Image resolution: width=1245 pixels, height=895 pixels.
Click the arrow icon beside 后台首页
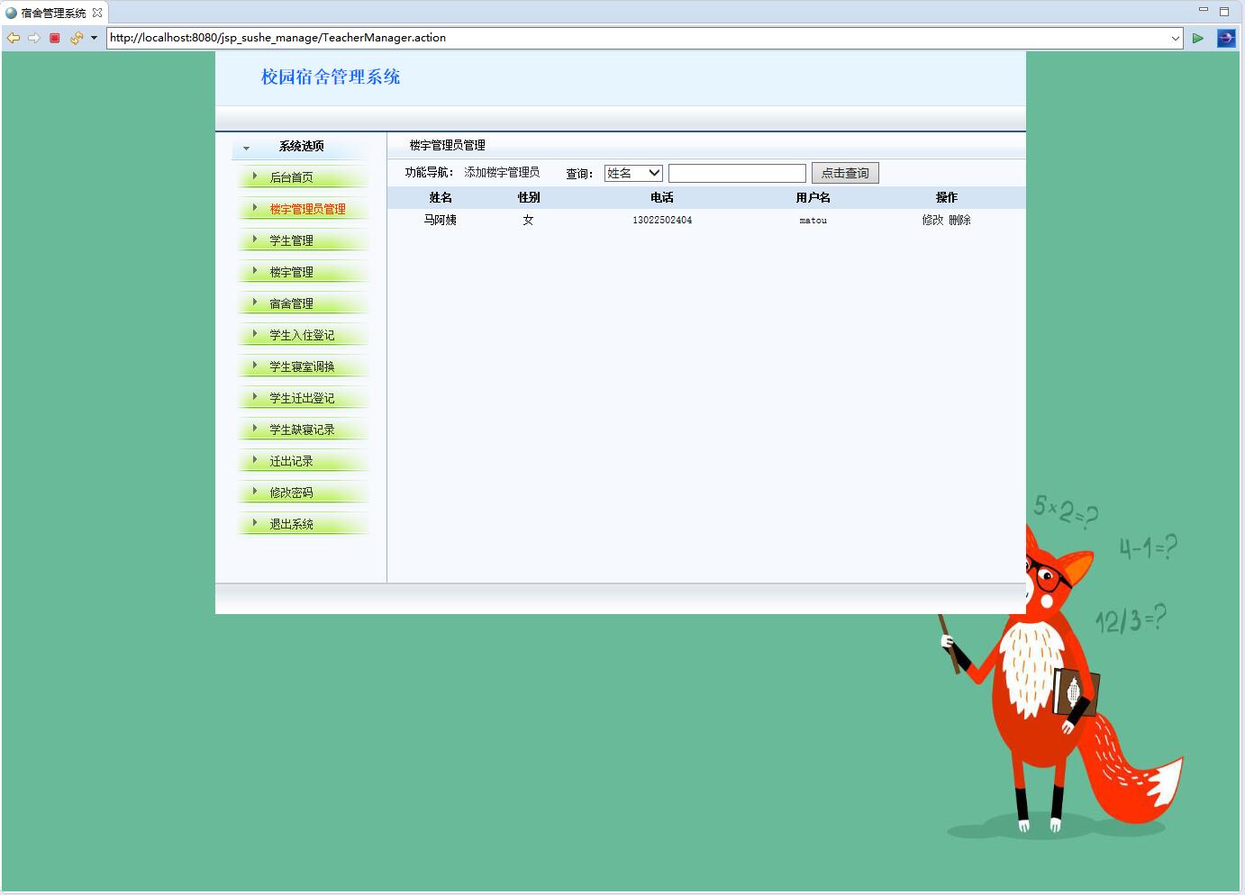255,177
